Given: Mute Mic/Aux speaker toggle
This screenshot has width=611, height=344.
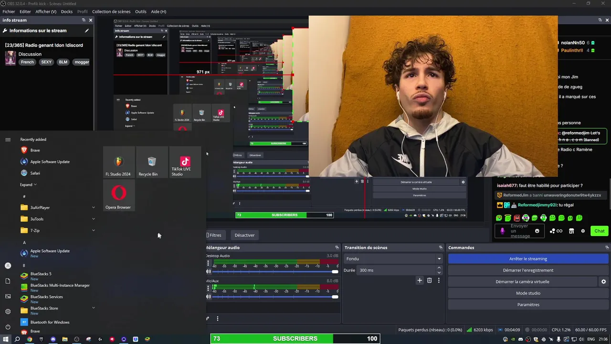Looking at the screenshot, I should pyautogui.click(x=208, y=297).
